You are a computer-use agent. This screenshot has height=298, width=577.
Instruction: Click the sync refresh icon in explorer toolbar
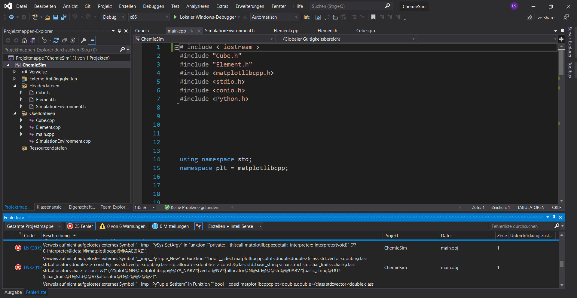pos(56,40)
